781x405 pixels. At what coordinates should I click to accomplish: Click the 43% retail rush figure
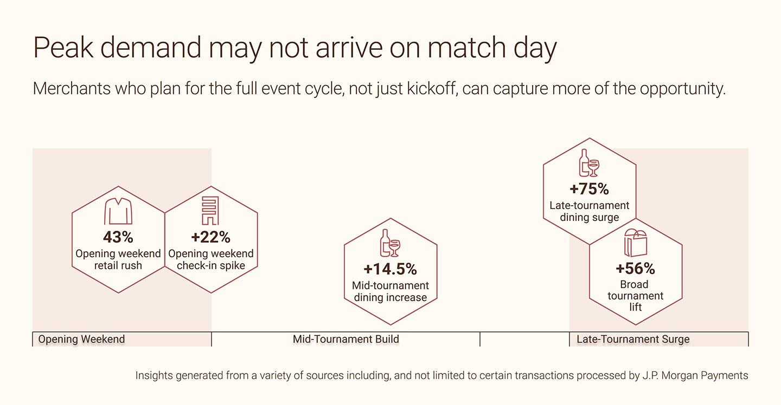point(118,237)
